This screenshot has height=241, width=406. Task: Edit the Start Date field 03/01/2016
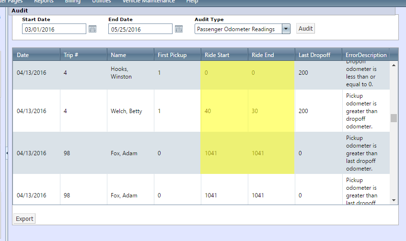tap(54, 29)
